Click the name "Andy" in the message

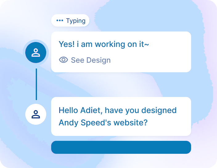68,123
